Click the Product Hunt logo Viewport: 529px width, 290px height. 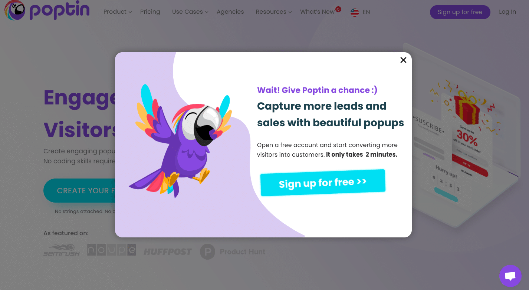233,252
